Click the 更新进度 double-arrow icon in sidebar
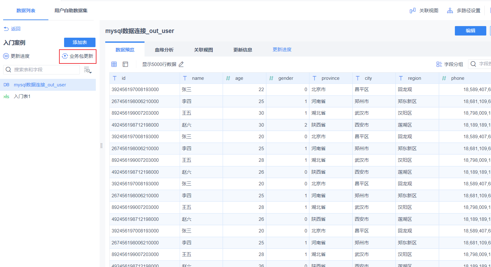This screenshot has height=267, width=491. pyautogui.click(x=6, y=56)
